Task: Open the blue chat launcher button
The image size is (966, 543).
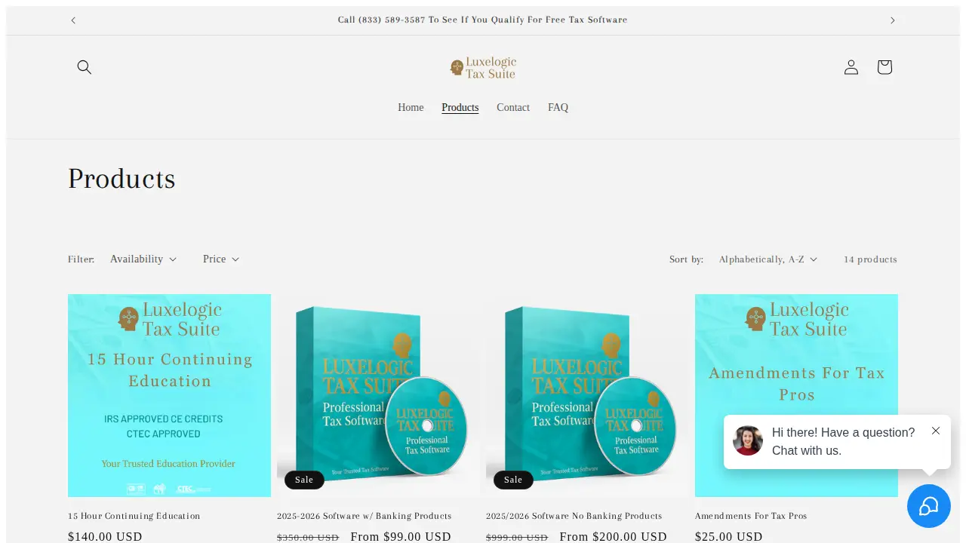Action: click(928, 506)
